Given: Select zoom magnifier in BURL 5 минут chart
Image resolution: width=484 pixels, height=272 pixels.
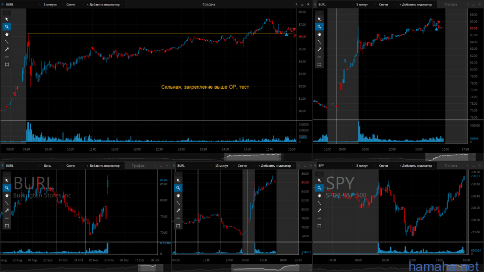Looking at the screenshot, I should click(x=320, y=27).
